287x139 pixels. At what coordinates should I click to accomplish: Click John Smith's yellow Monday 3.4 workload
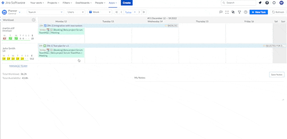tap(4, 59)
